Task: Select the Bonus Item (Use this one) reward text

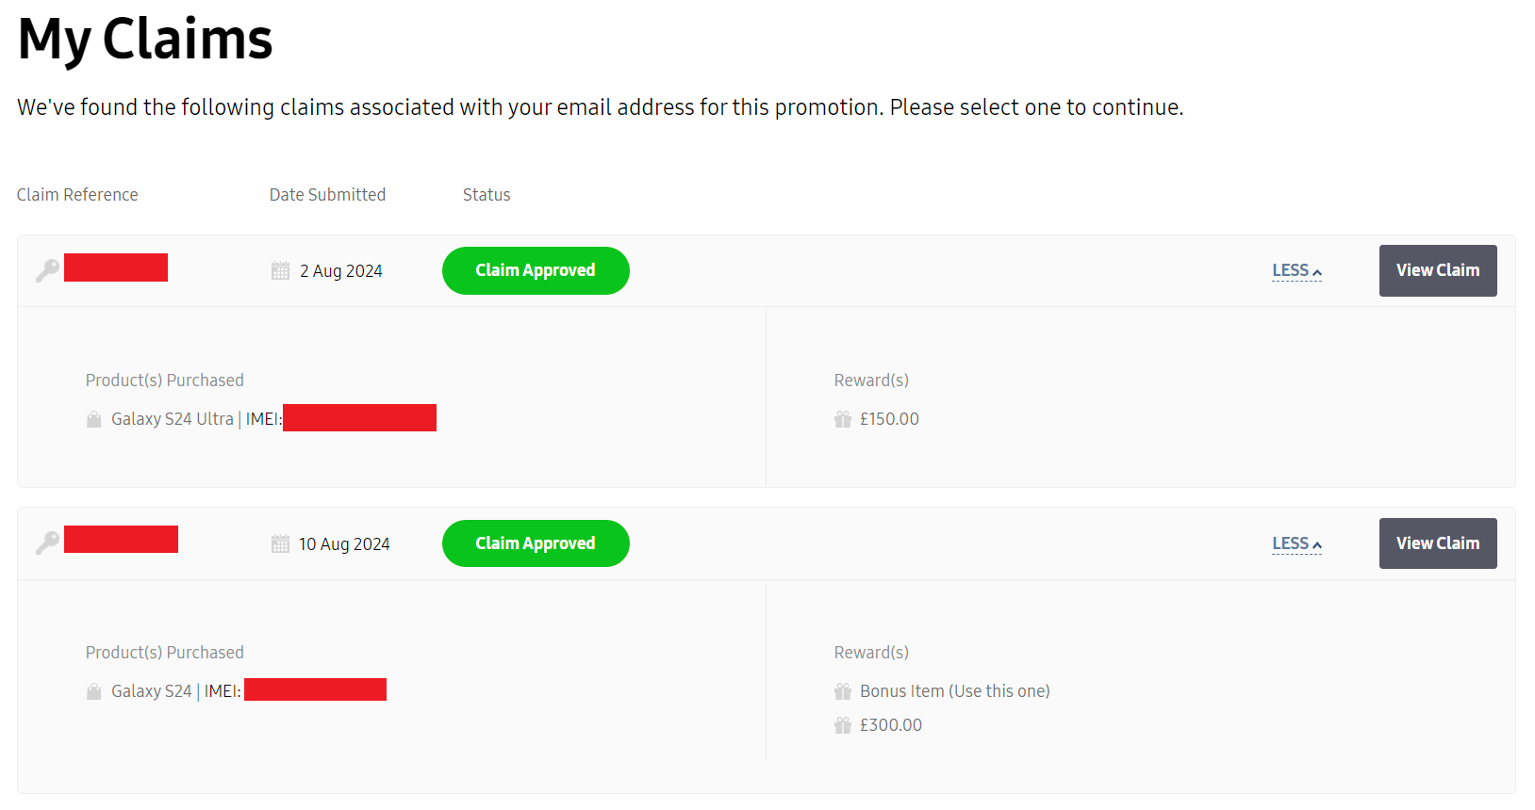Action: pyautogui.click(x=954, y=691)
